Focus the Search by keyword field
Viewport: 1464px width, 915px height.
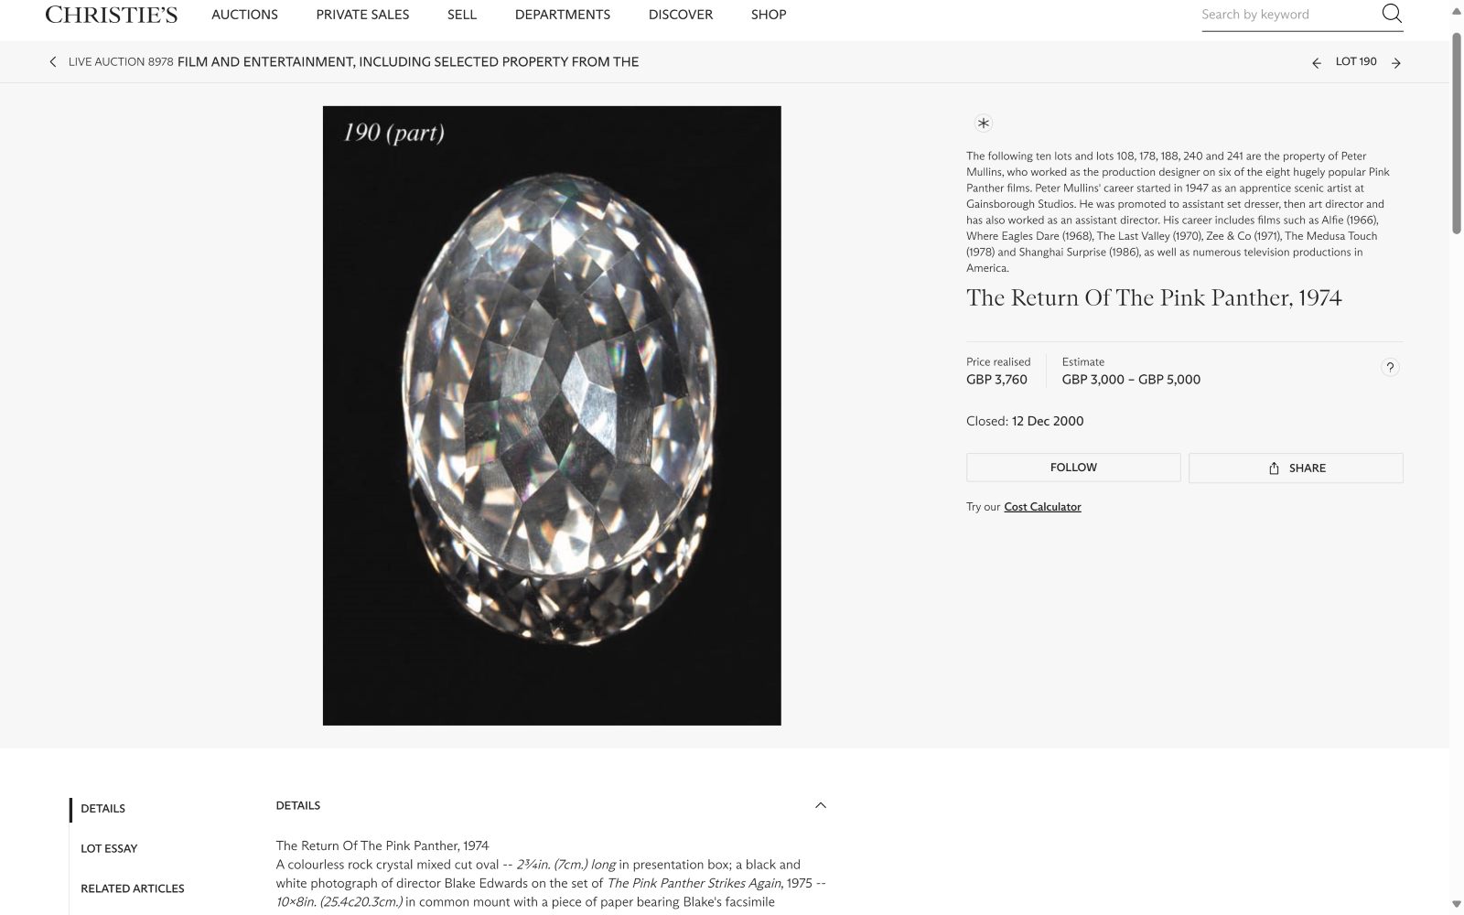(x=1288, y=15)
